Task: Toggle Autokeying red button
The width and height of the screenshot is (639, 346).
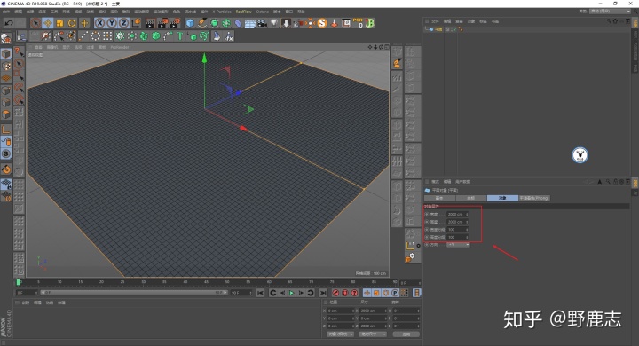Action: tap(345, 293)
